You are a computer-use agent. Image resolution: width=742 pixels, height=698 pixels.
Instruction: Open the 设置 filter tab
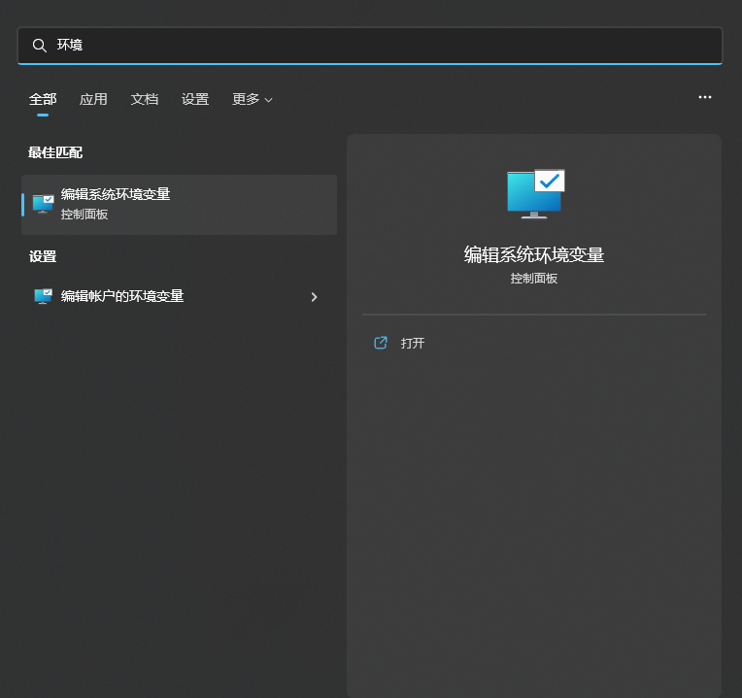tap(195, 99)
